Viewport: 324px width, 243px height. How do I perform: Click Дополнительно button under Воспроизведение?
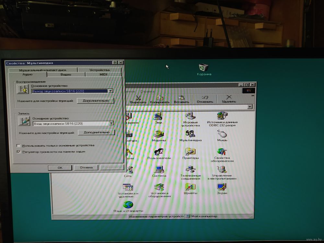(x=96, y=101)
